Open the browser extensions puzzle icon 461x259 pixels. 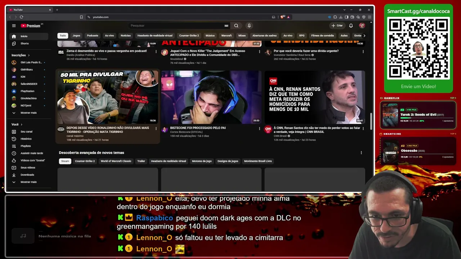pos(335,17)
